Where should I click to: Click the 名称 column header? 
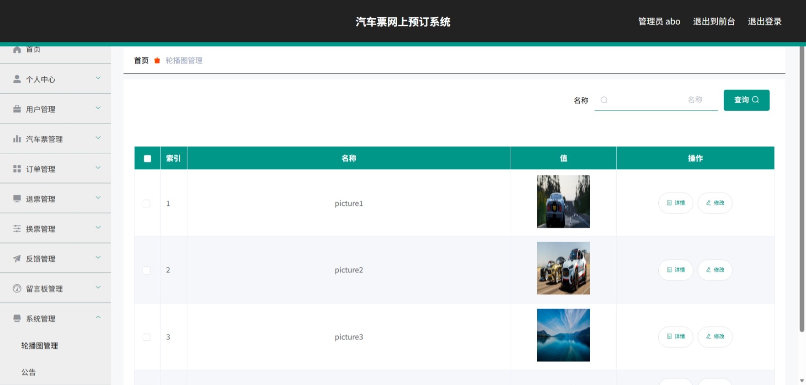(x=349, y=158)
